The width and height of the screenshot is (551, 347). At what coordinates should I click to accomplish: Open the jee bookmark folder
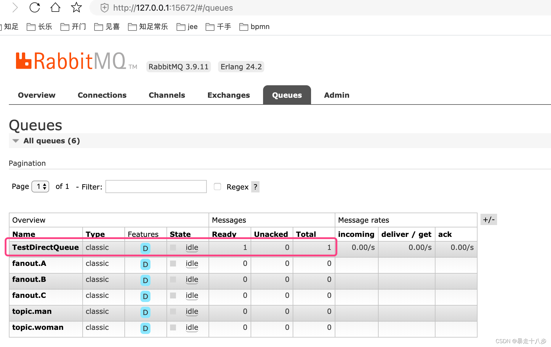tap(187, 27)
